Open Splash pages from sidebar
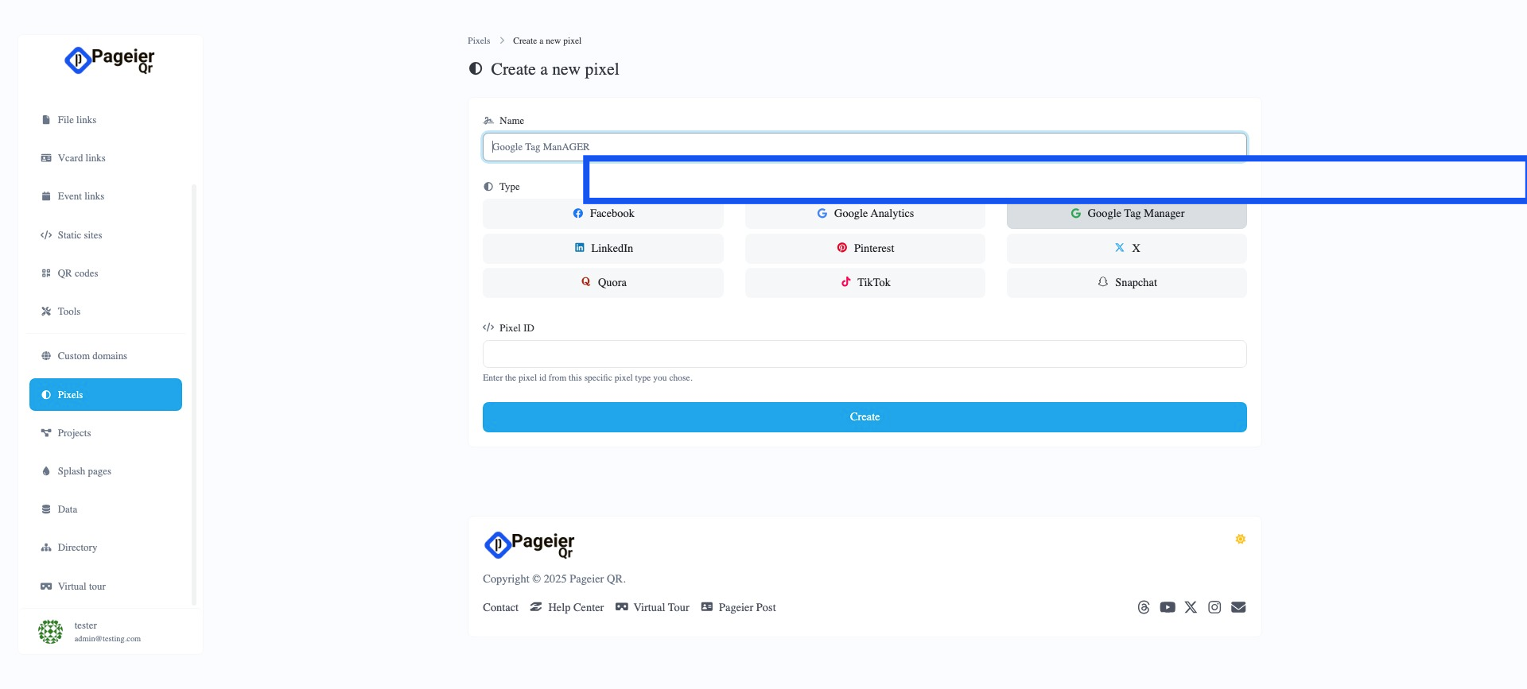Screen dimensions: 1527x689 [84, 471]
